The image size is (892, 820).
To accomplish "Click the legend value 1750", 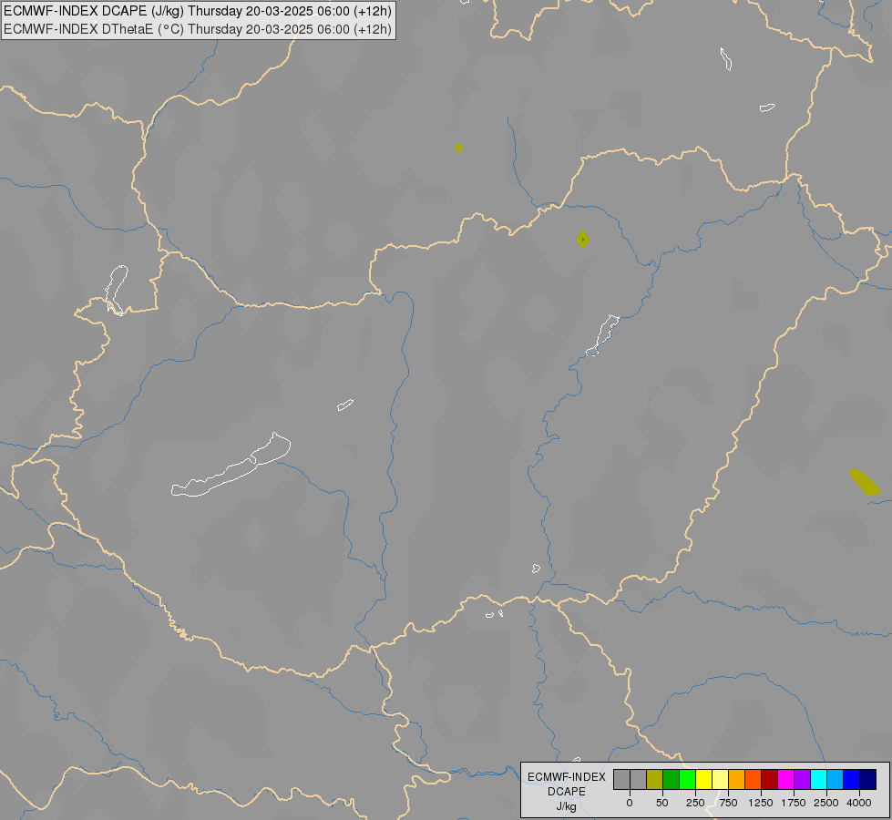I will pyautogui.click(x=794, y=803).
